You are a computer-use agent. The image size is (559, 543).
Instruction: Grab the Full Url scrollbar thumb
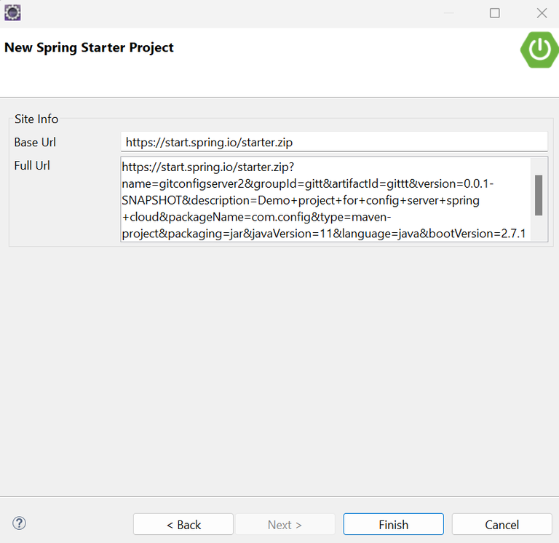539,195
